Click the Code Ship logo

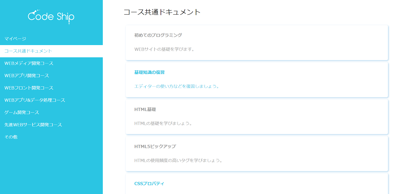tap(51, 17)
